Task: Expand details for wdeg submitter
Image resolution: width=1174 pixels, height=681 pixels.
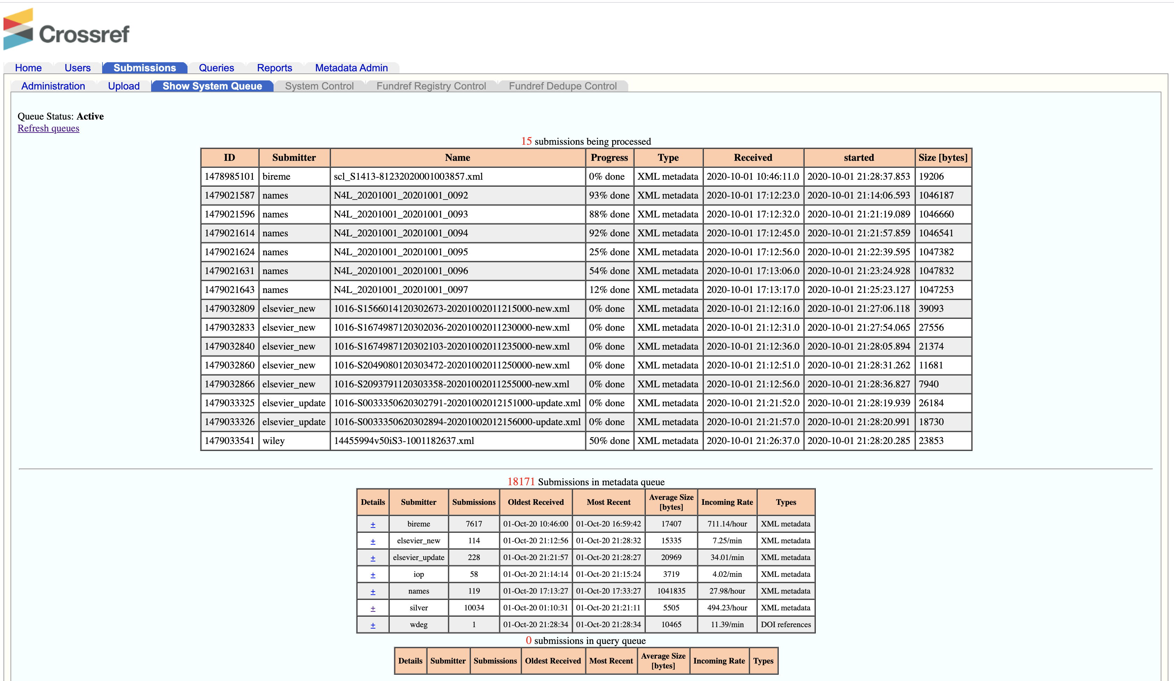Action: tap(373, 624)
